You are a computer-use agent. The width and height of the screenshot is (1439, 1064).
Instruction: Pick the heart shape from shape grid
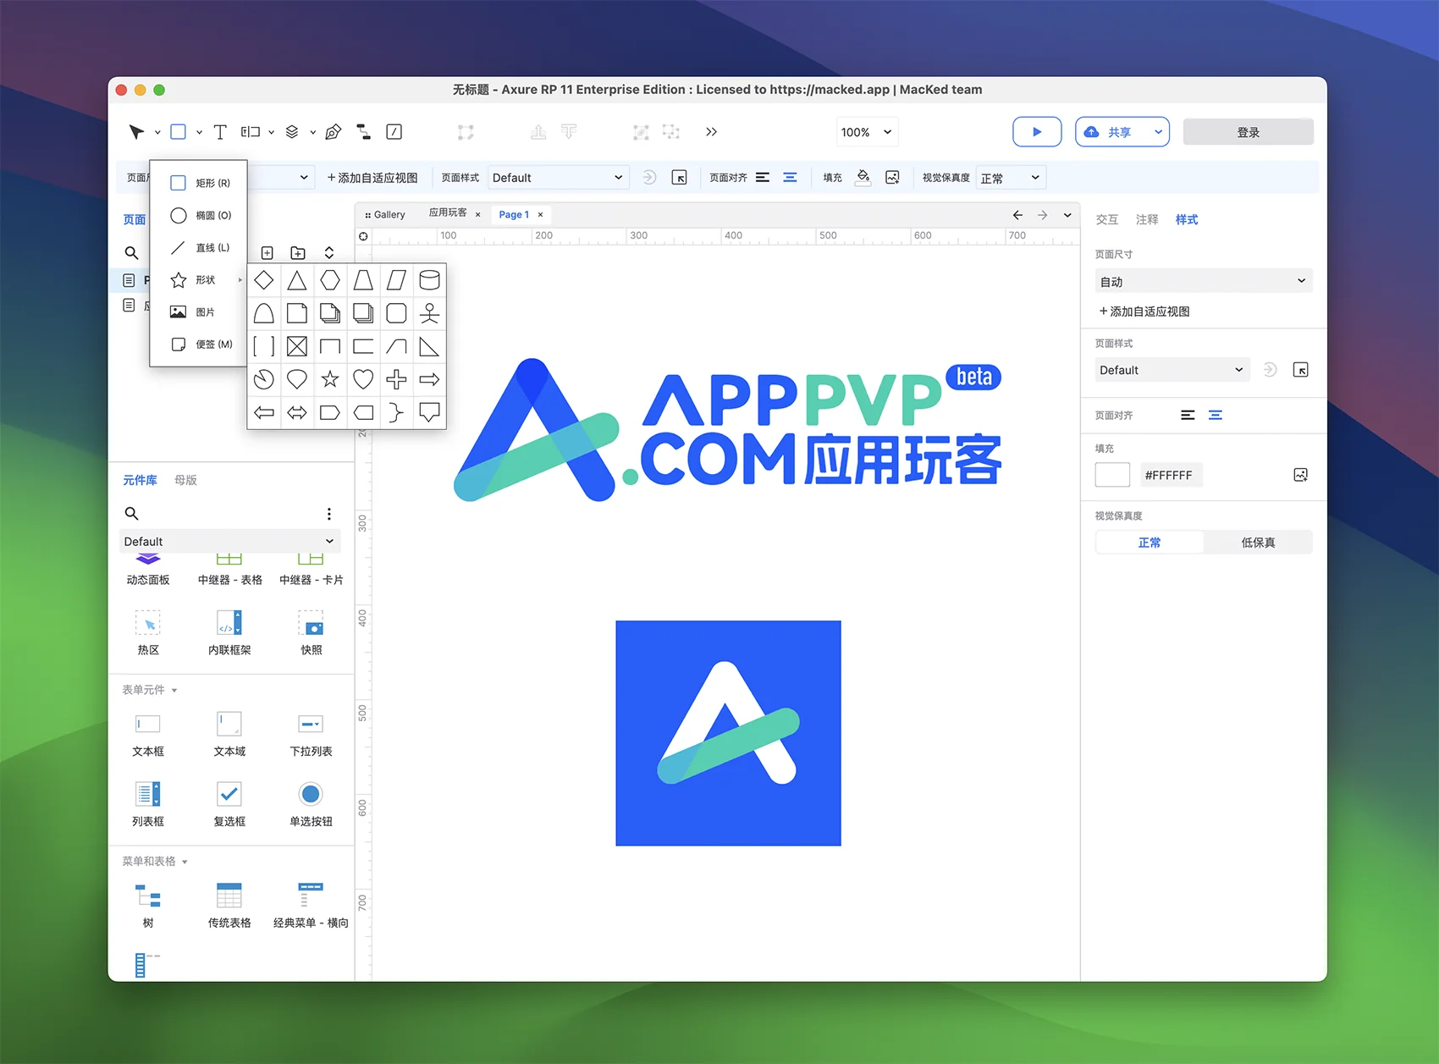point(363,379)
